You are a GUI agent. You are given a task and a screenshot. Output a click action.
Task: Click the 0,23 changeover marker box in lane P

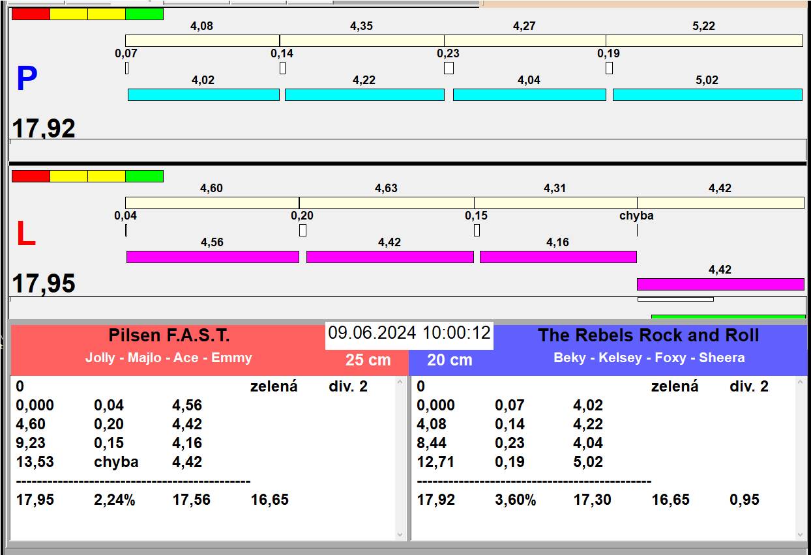(449, 68)
